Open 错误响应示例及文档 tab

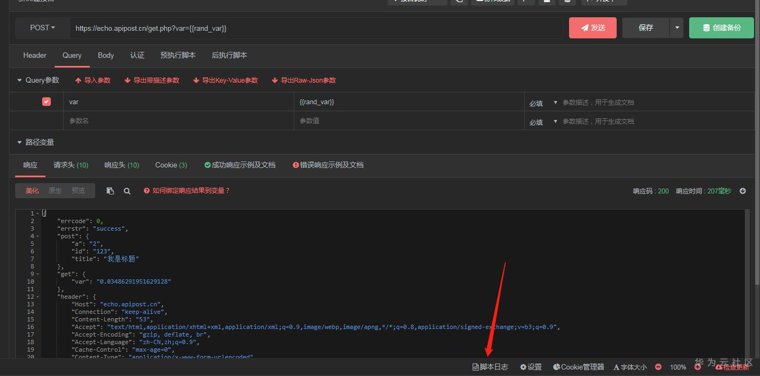(x=328, y=165)
